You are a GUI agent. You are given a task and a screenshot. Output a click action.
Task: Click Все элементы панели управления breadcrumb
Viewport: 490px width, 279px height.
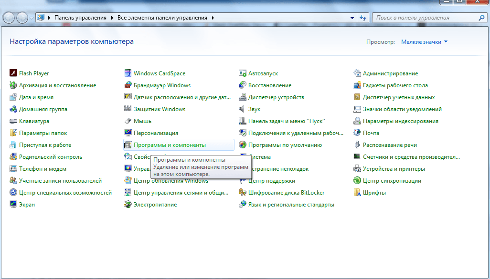point(162,18)
